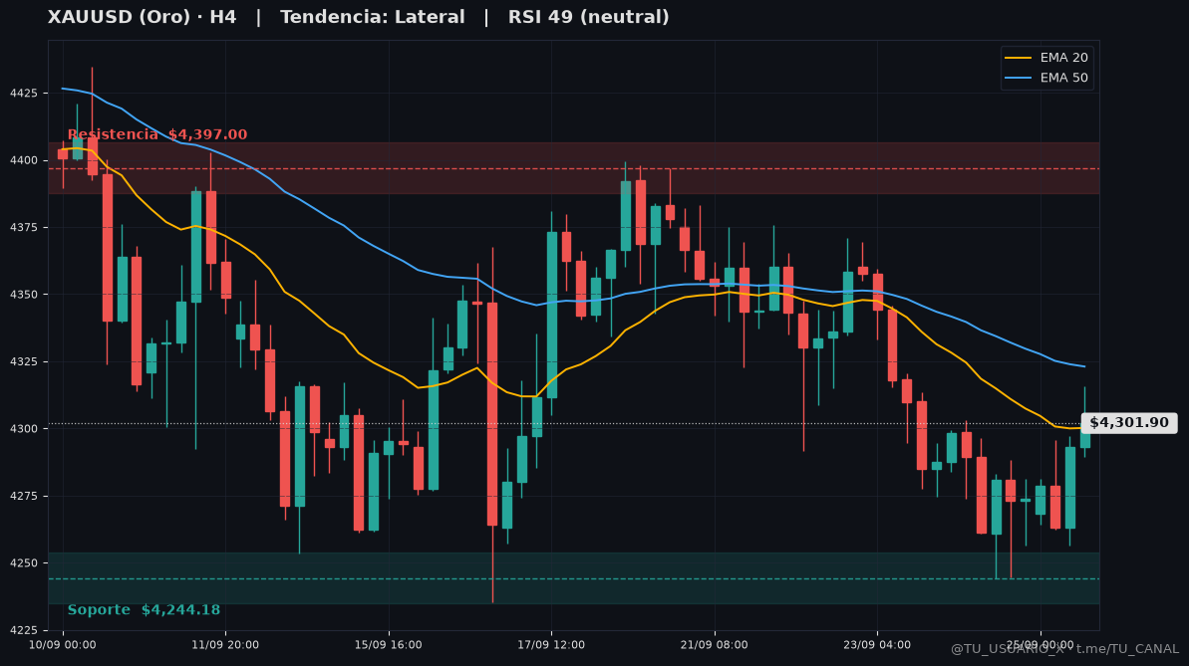The image size is (1189, 666).
Task: Click the 4250 price axis label
Action: 24,562
